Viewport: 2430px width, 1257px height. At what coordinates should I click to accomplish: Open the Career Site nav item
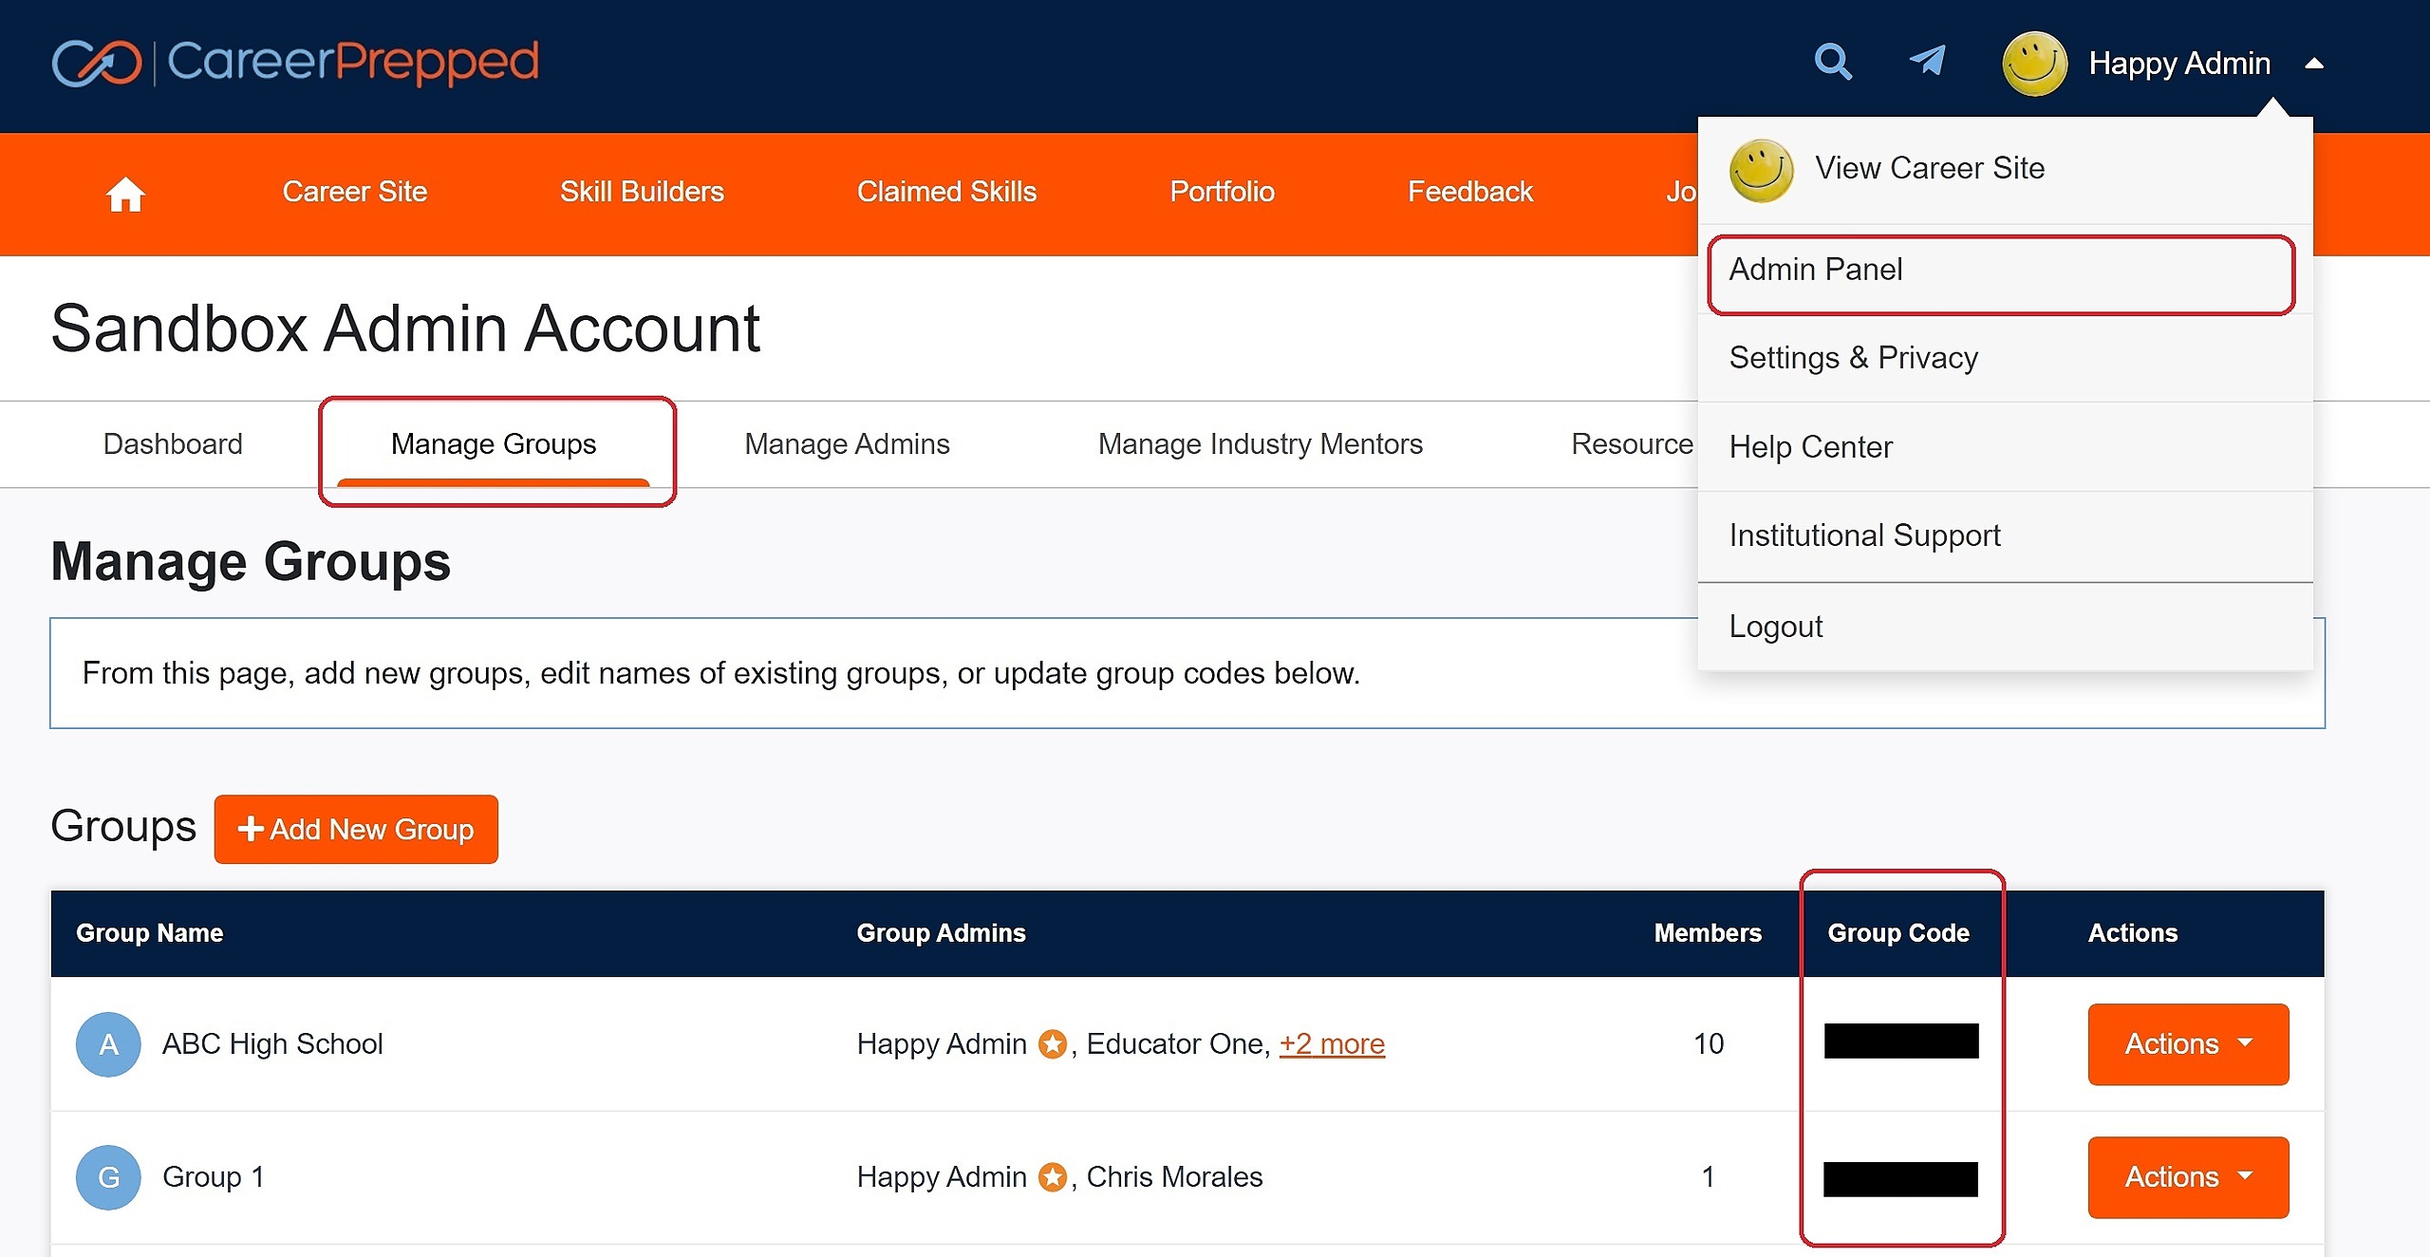(355, 192)
